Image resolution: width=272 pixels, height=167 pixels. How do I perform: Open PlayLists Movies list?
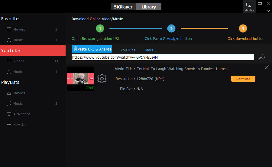click(33, 93)
